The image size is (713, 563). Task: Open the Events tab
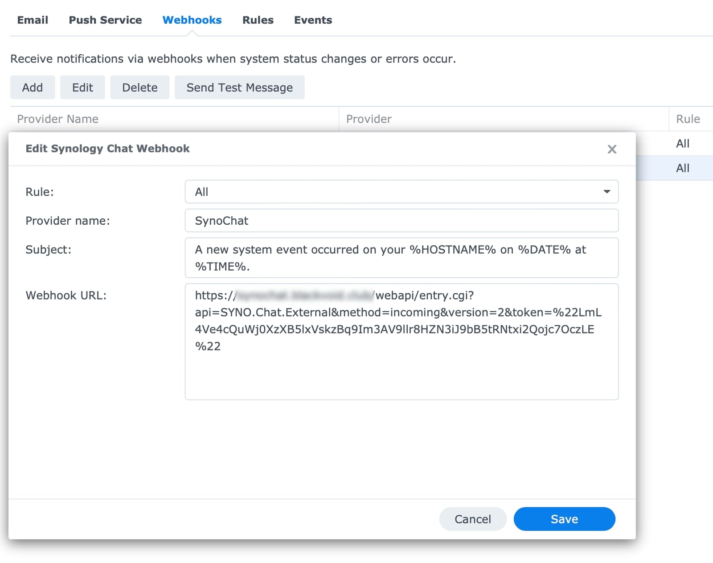313,20
